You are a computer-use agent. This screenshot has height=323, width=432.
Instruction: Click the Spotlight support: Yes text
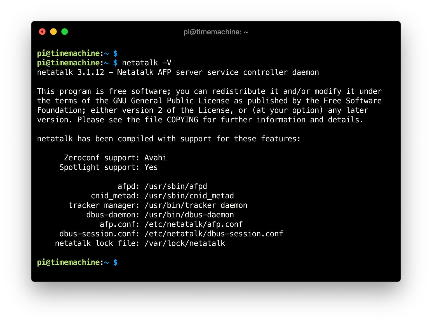point(108,167)
